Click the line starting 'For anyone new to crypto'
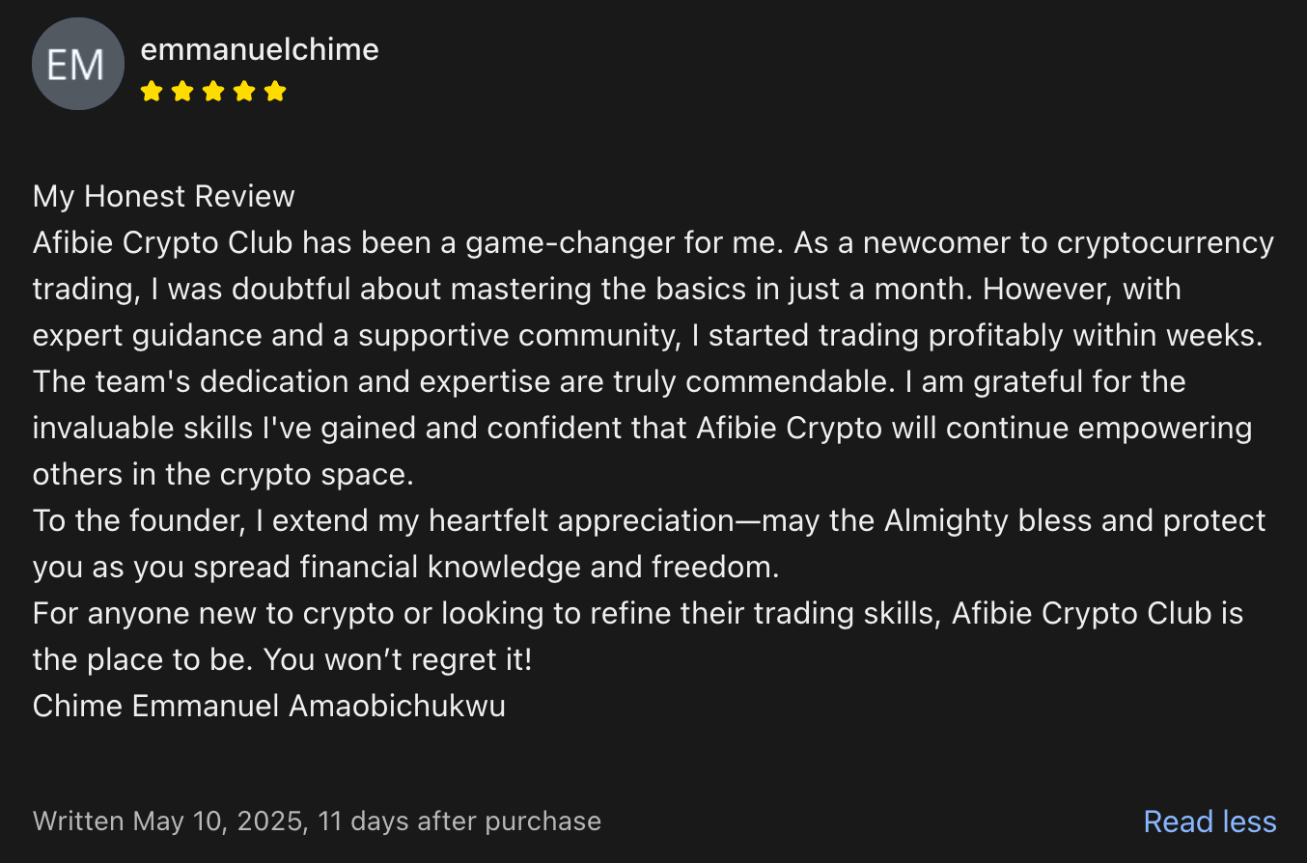This screenshot has height=863, width=1307. pos(638,614)
